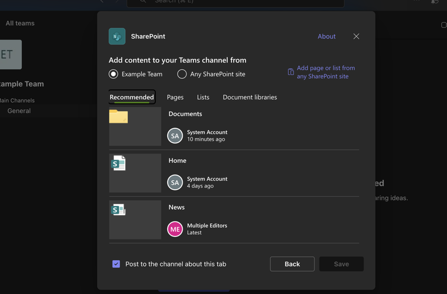
Task: Click the News SharePoint icon
Action: [118, 210]
